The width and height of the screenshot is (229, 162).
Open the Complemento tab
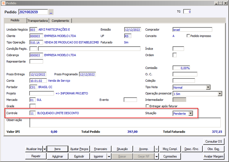pyautogui.click(x=60, y=21)
